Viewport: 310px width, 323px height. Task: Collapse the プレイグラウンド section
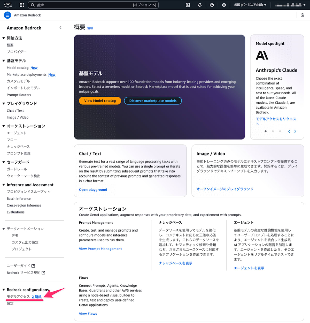(x=4, y=104)
